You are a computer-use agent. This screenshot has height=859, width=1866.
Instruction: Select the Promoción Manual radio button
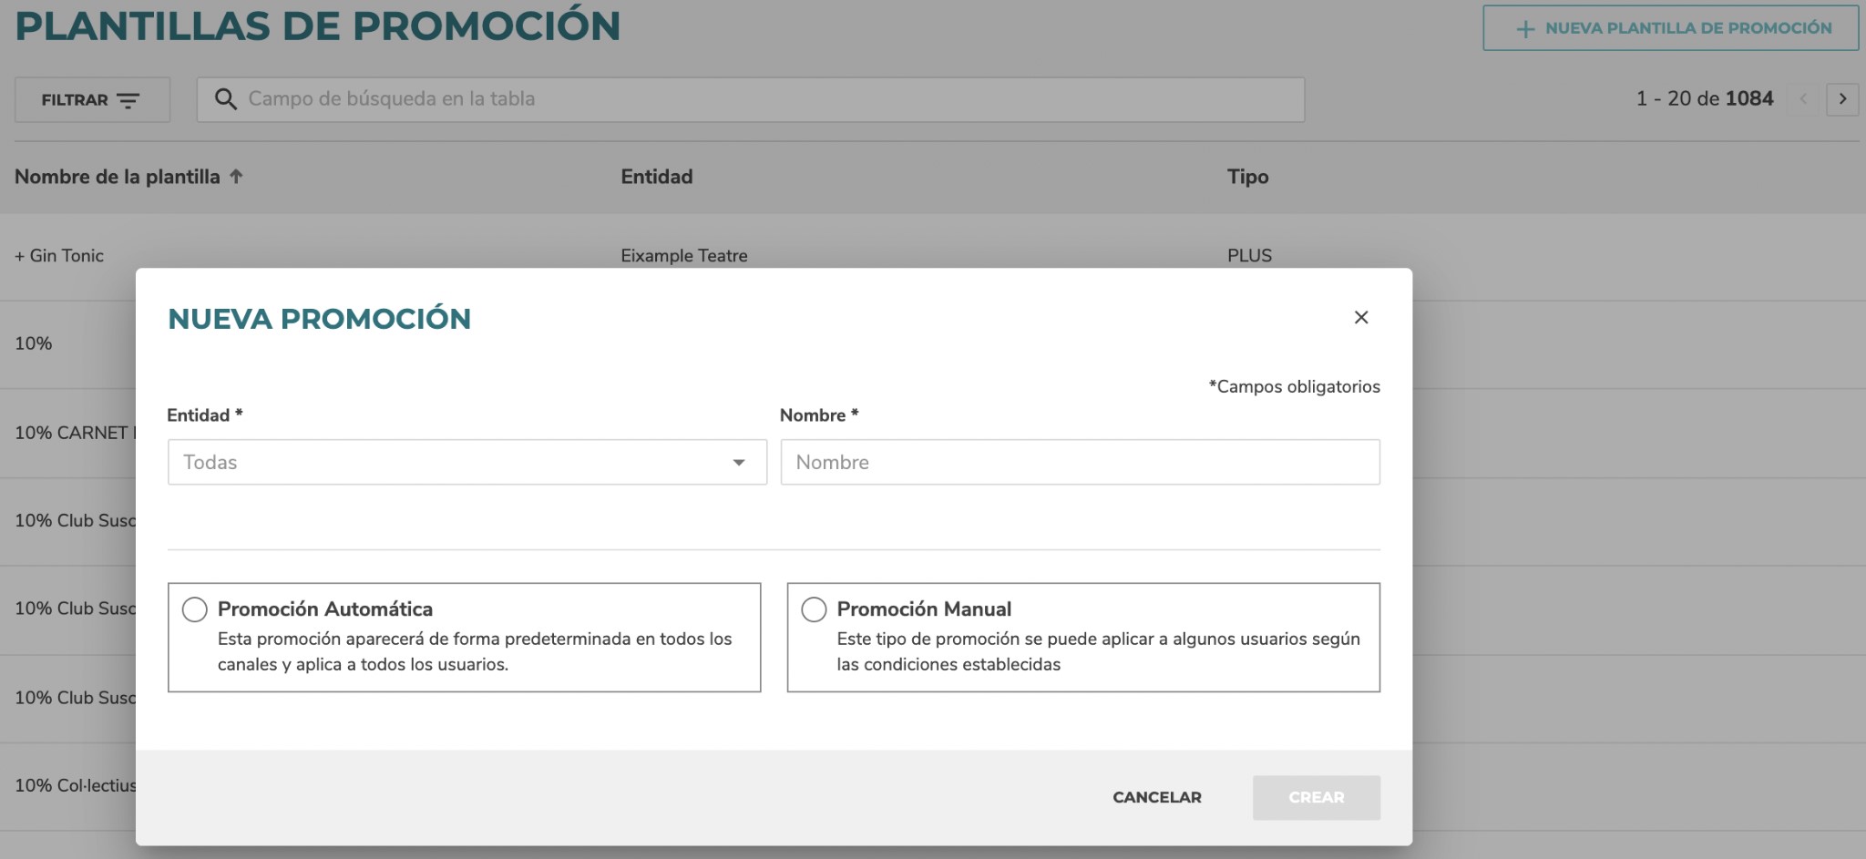point(813,609)
